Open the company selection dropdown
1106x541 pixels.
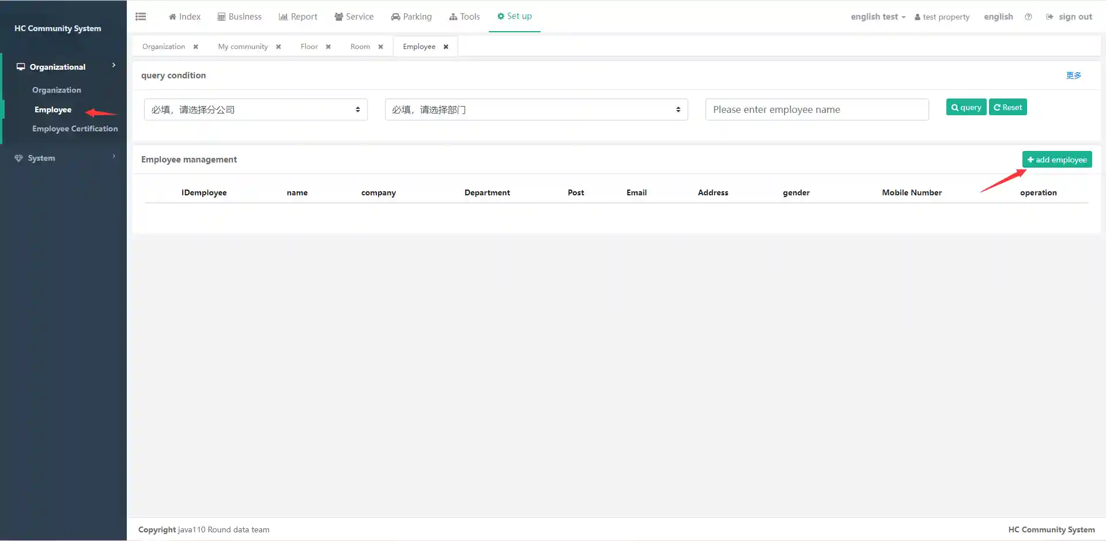pos(255,109)
